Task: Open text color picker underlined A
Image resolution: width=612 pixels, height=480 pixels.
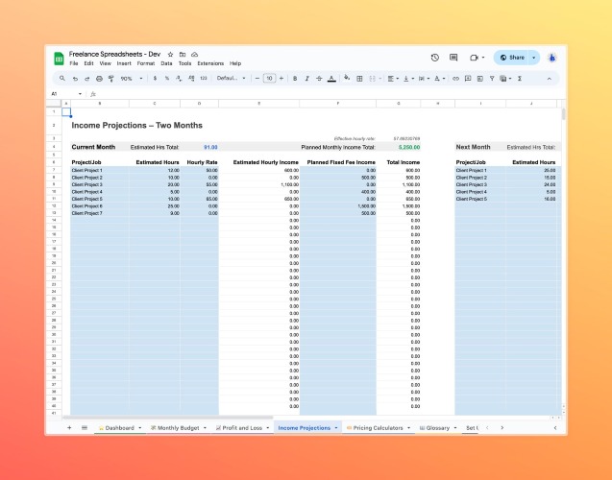Action: click(331, 79)
